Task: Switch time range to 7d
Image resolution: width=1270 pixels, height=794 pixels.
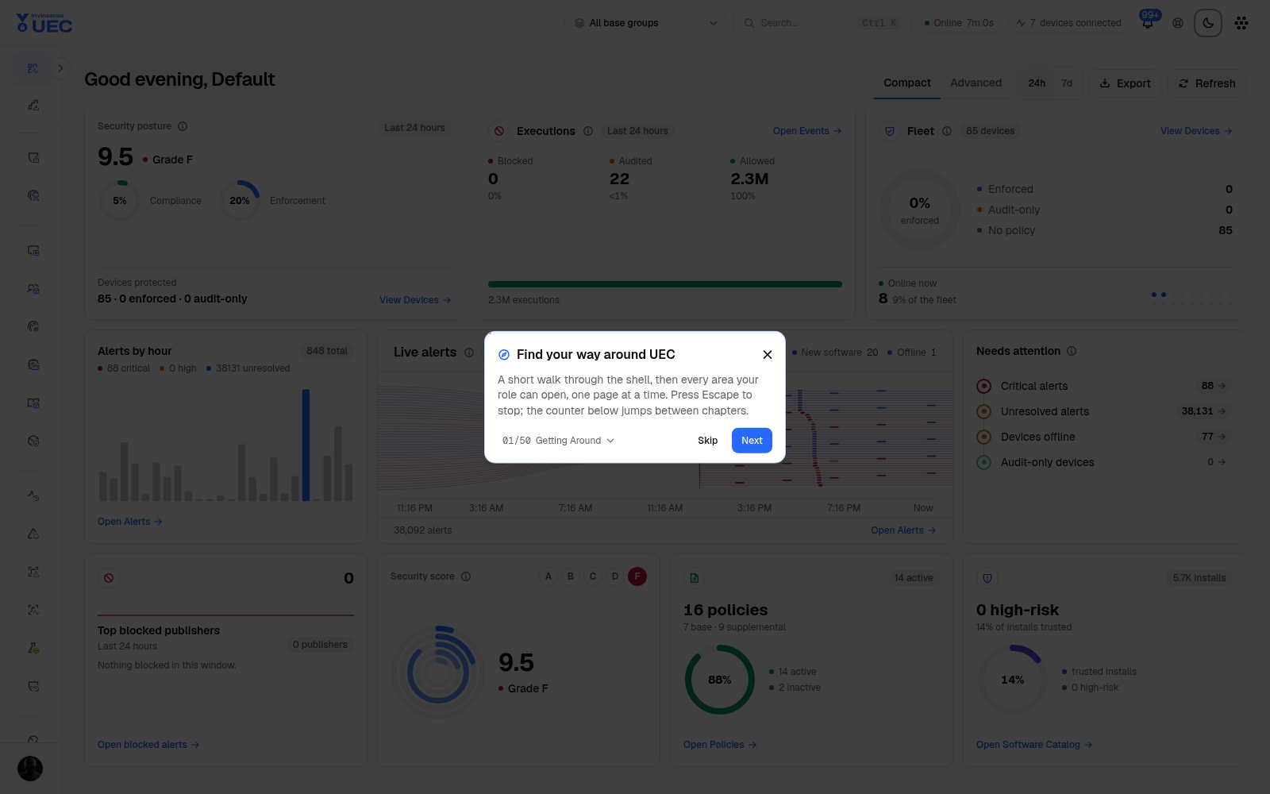Action: pyautogui.click(x=1067, y=83)
